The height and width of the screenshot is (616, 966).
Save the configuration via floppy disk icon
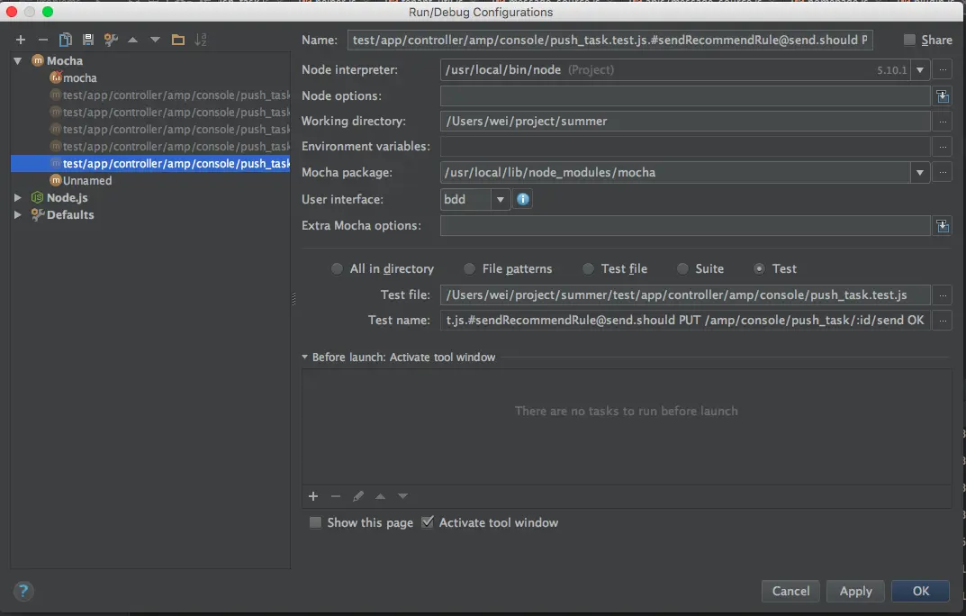click(88, 40)
